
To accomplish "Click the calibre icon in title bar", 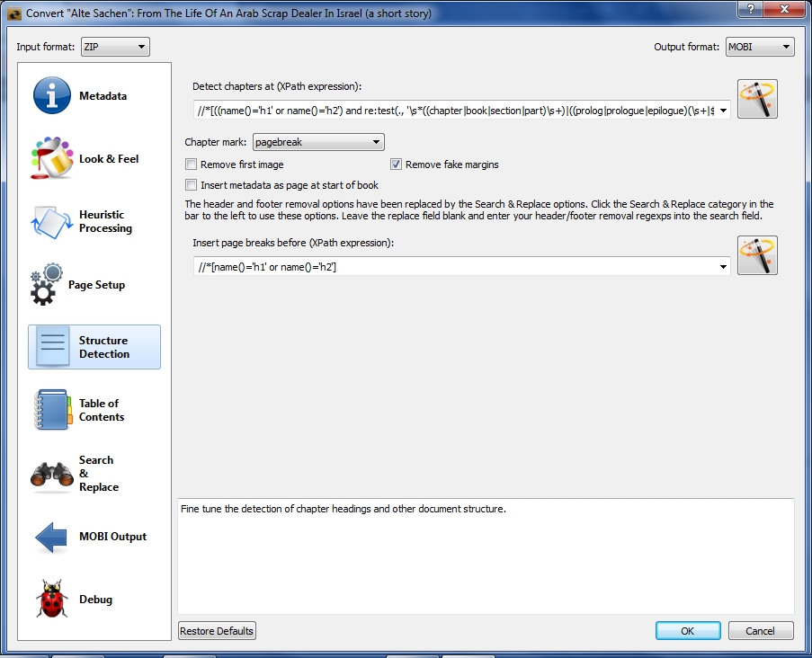I will point(14,13).
